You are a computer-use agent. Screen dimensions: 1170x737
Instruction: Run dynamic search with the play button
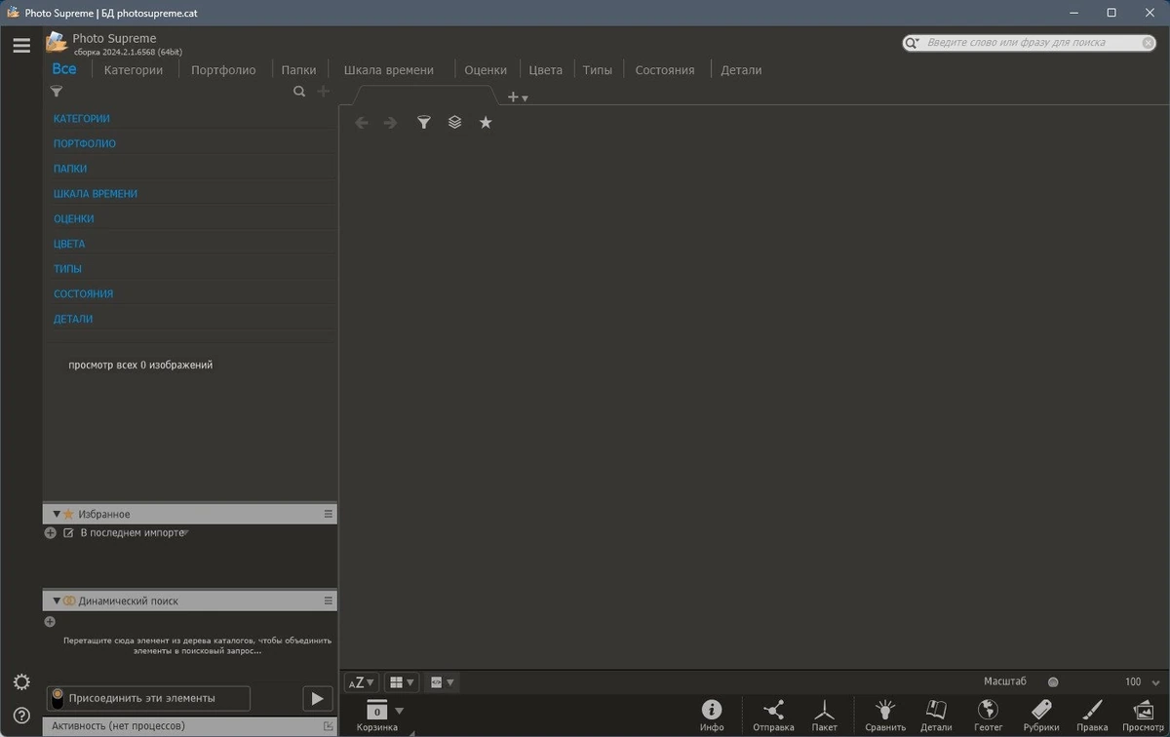point(318,698)
